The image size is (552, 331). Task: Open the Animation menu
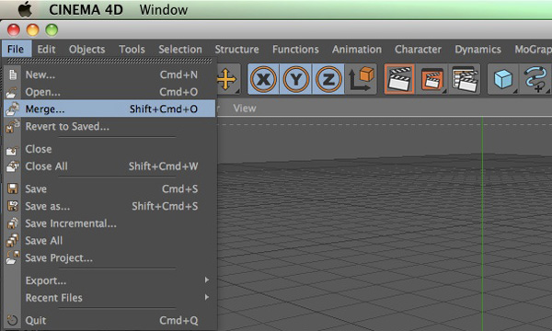pos(357,50)
